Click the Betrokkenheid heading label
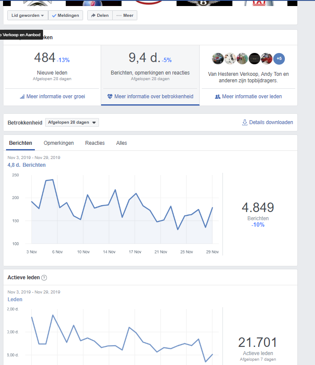315x365 pixels. click(x=25, y=123)
